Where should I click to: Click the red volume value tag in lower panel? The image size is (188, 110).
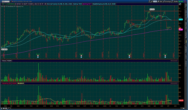point(181,100)
